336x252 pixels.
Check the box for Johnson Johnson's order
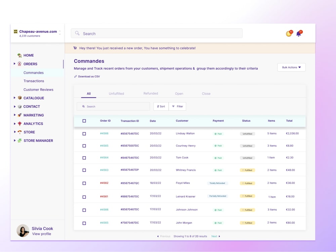coord(84,210)
